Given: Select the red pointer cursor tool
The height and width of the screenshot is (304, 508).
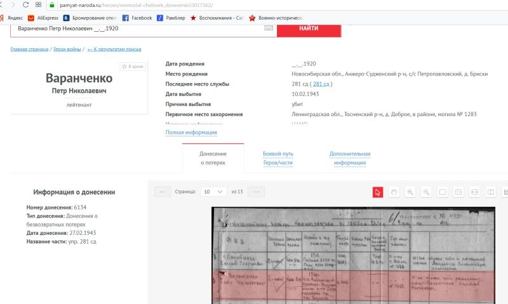Looking at the screenshot, I should (x=377, y=192).
